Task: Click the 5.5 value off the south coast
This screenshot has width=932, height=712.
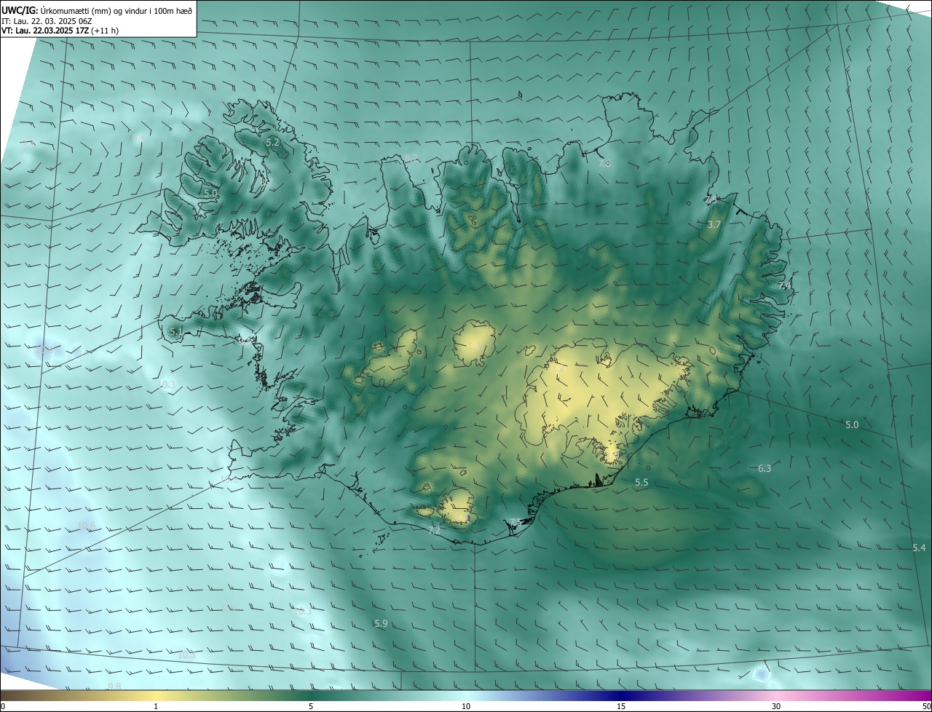Action: [641, 483]
